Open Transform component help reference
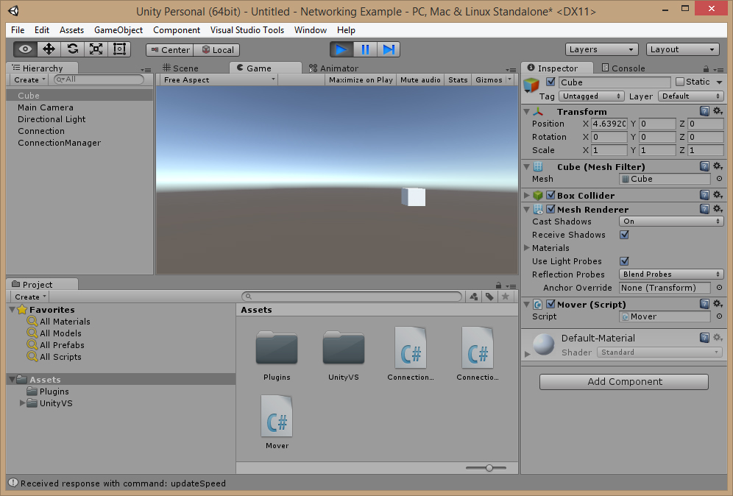 [704, 111]
